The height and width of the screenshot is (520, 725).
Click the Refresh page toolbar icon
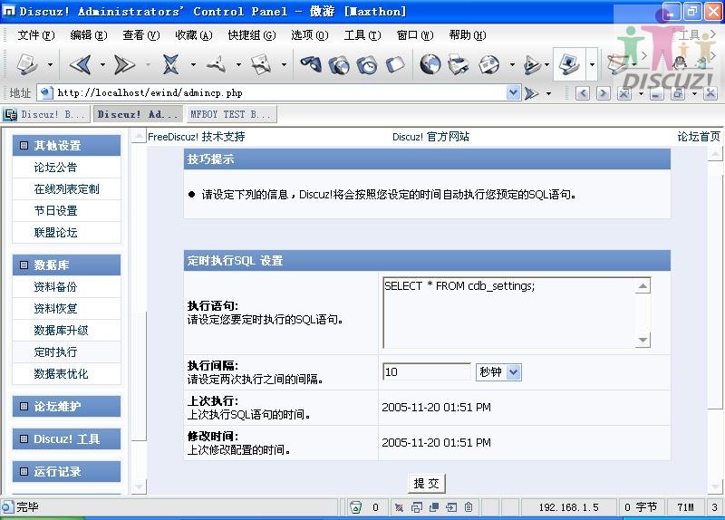click(216, 64)
